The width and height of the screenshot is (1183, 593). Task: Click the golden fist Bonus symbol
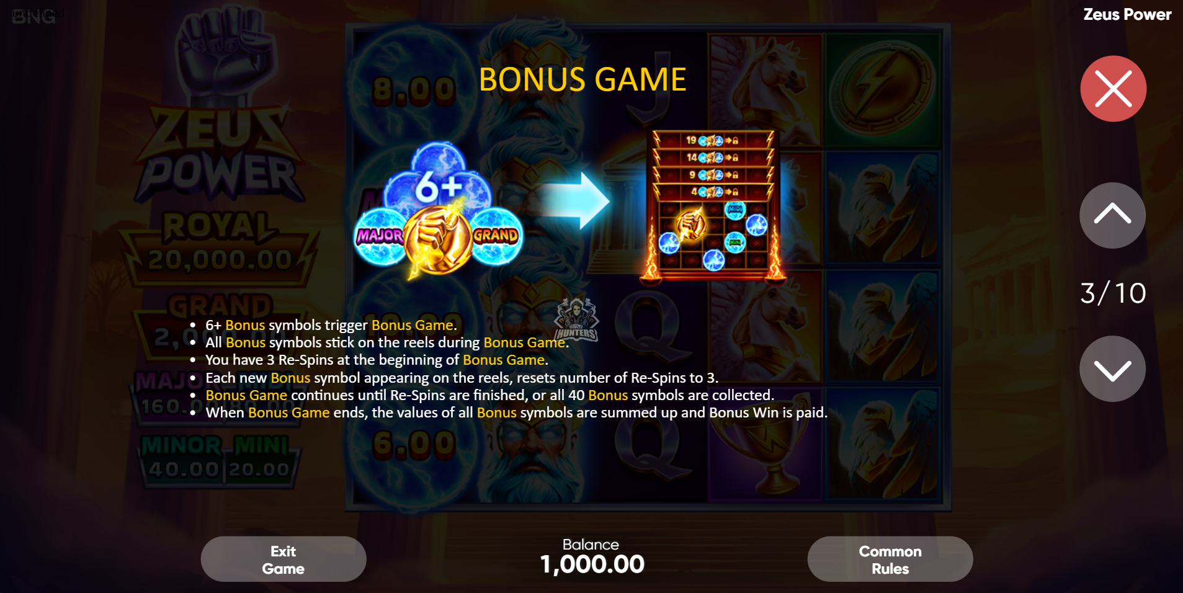click(x=438, y=239)
